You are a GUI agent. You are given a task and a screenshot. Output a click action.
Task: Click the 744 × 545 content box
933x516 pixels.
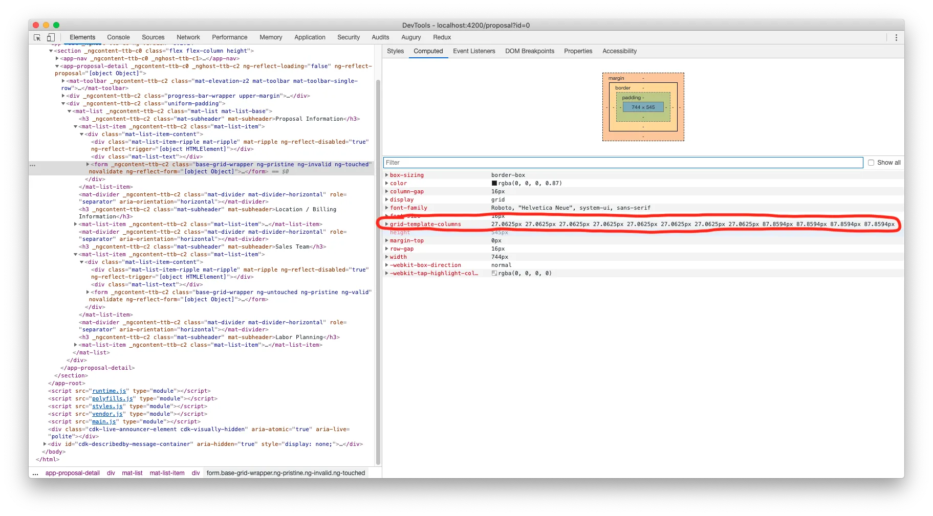(643, 107)
